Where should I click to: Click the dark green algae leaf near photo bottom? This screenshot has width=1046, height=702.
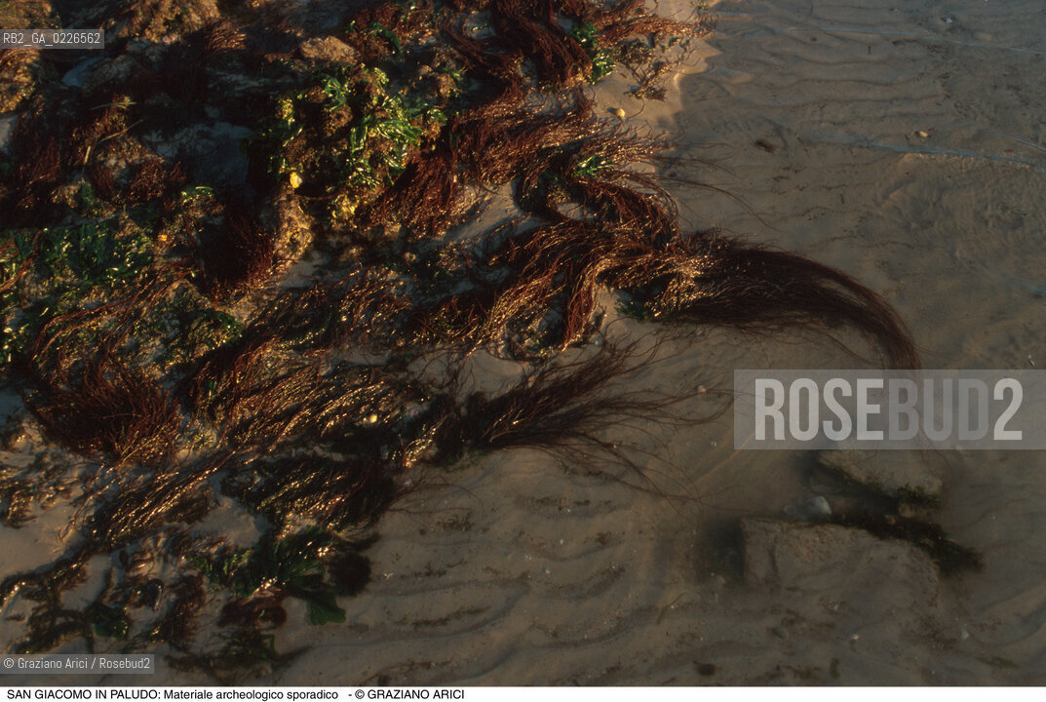click(325, 611)
